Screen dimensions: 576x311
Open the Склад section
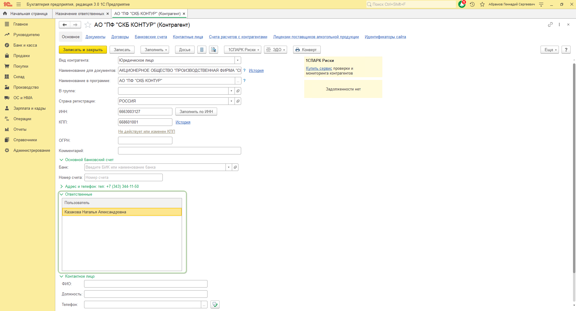(19, 77)
